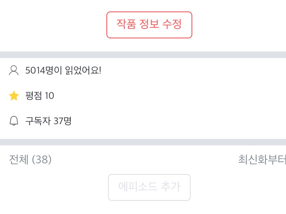The width and height of the screenshot is (286, 214).
Task: Click the gray divider below subscriber row
Action: pos(143,142)
